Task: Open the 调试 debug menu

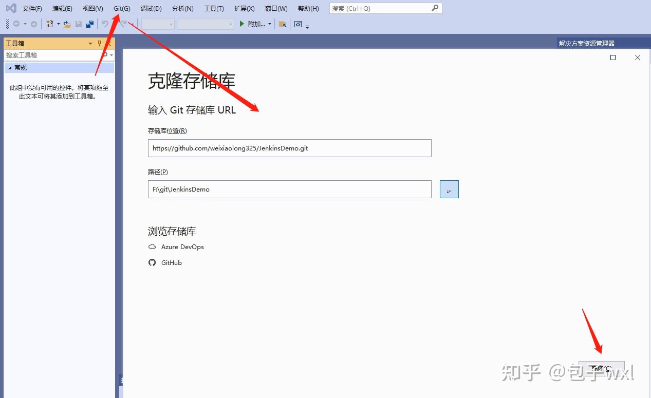Action: (150, 8)
